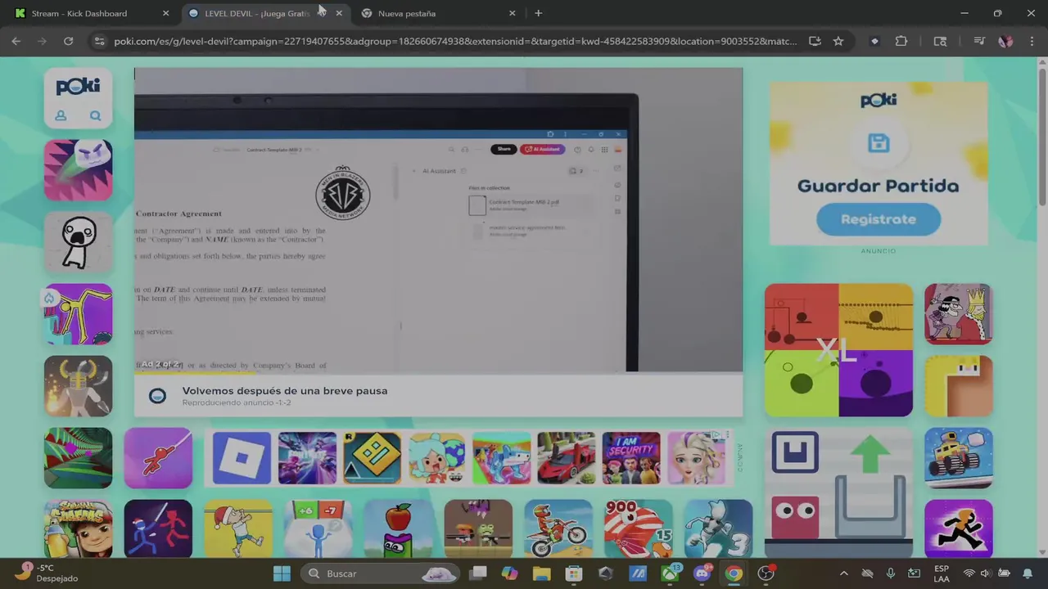
Task: Open the +6 -7 blue crowd game tile
Action: [318, 529]
